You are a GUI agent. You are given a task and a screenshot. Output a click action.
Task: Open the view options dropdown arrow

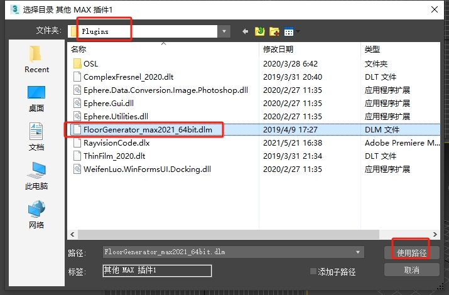click(x=298, y=31)
